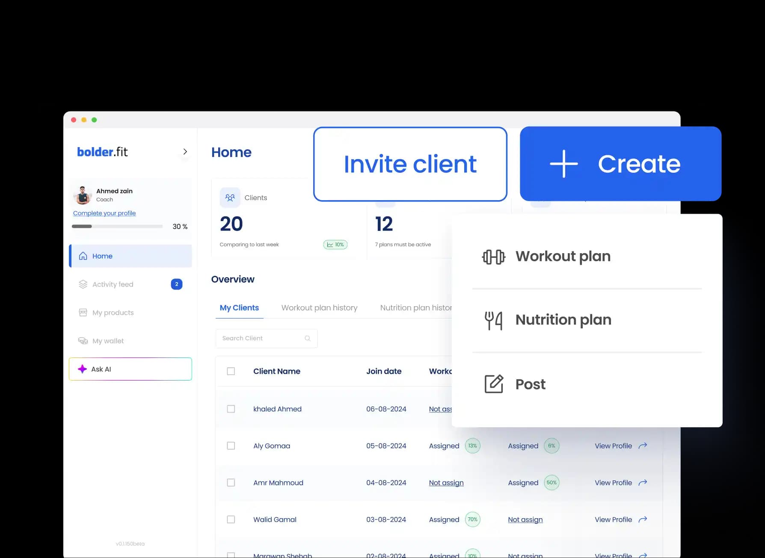The image size is (765, 558).
Task: Check Aly Gomaa's row checkbox
Action: (231, 446)
